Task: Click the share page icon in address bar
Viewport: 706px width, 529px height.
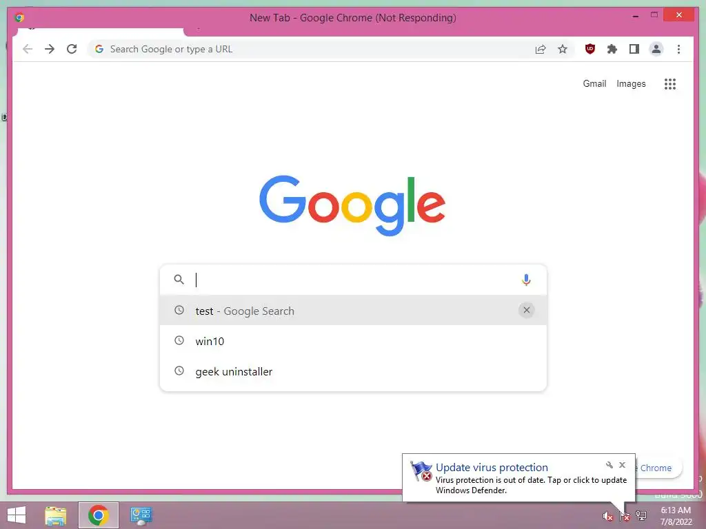Action: (541, 49)
